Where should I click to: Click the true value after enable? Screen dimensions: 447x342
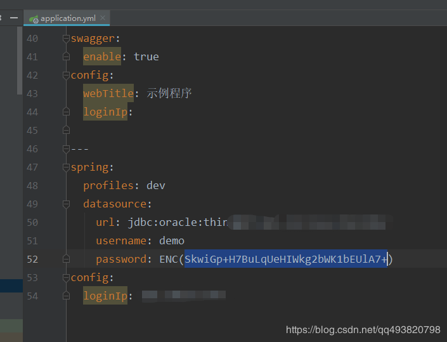[x=146, y=57]
